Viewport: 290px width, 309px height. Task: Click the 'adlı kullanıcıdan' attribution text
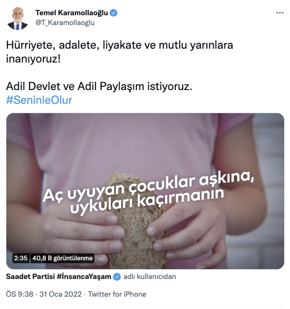pos(150,277)
